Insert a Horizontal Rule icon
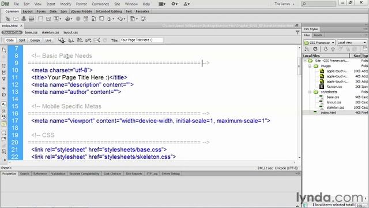The width and height of the screenshot is (369, 208). click(x=31, y=19)
